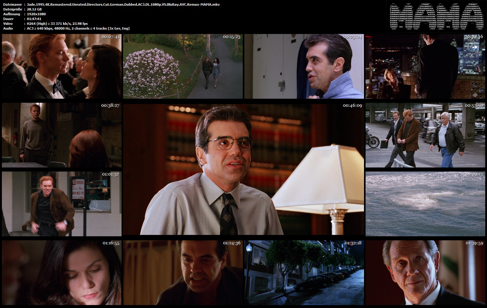This screenshot has height=308, width=487.
Task: Select the AC3 audio tracks info line
Action: tap(78, 28)
